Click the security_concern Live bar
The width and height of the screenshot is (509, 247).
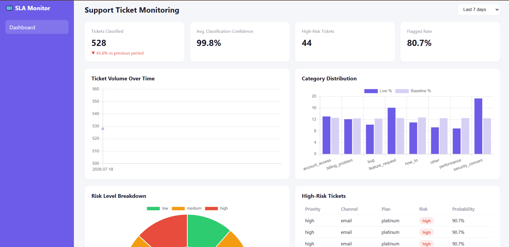(x=478, y=126)
